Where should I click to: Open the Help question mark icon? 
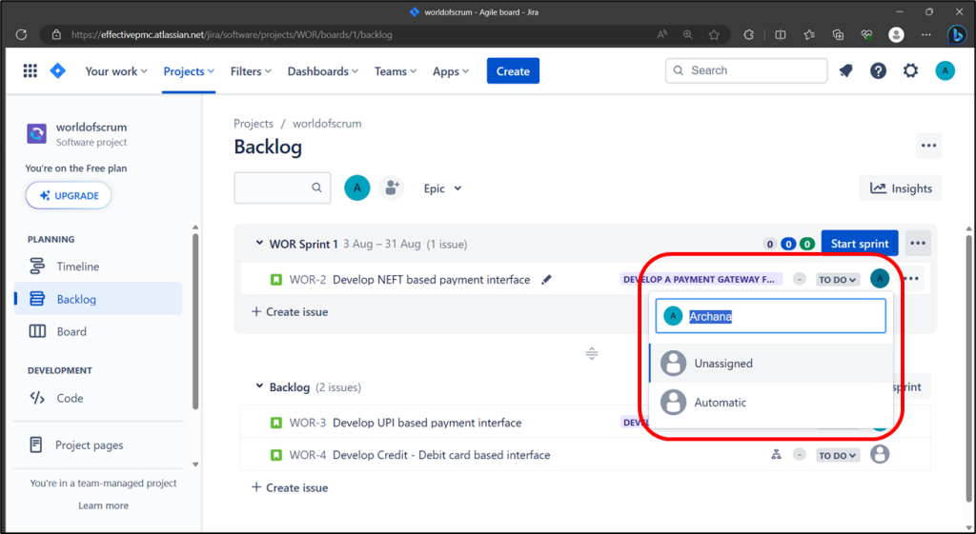(878, 70)
